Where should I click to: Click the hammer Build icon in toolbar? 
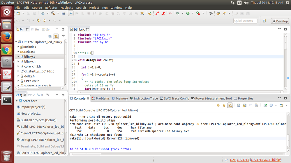pyautogui.click(x=53, y=13)
